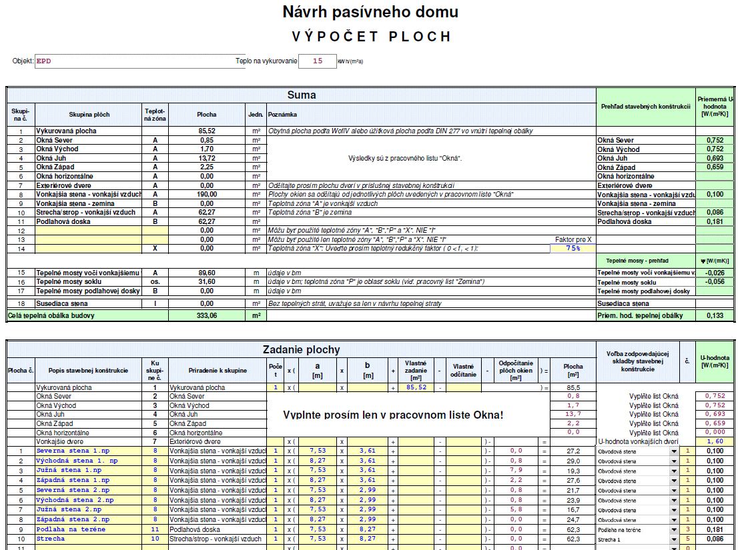The image size is (750, 550).
Task: Select the 'Faktor pre X' 75% cell
Action: (x=573, y=249)
